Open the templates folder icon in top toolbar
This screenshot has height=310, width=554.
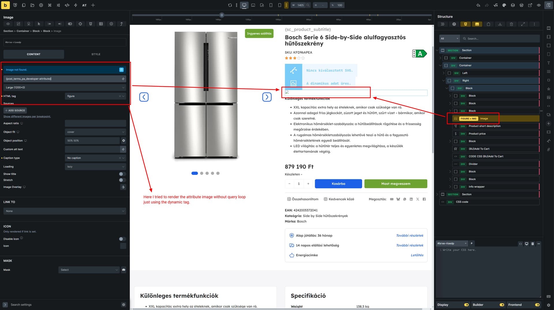click(32, 5)
